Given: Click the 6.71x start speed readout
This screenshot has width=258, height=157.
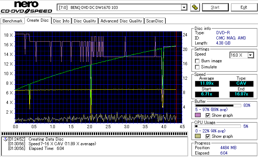Looking at the screenshot, I should point(207,94).
